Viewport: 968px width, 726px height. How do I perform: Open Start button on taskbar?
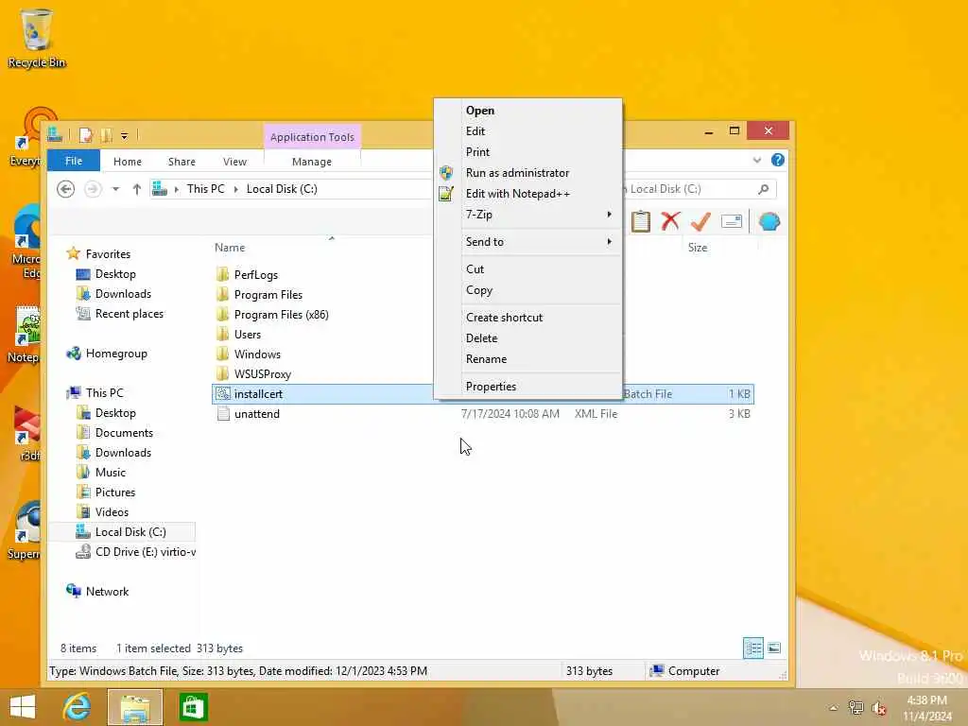[23, 707]
